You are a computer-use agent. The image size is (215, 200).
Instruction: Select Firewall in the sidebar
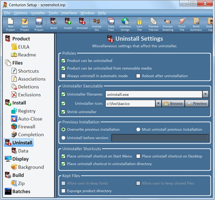coord(23,127)
